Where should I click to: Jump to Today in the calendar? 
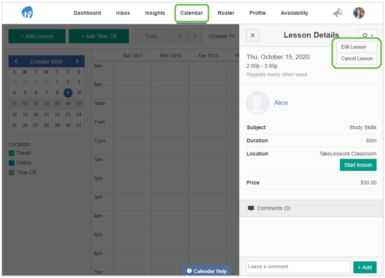[152, 36]
